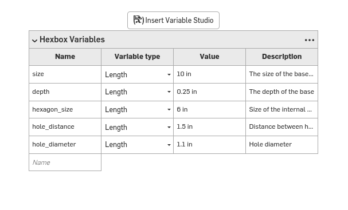The image size is (348, 210).
Task: Click the Variable type column header
Action: click(138, 57)
